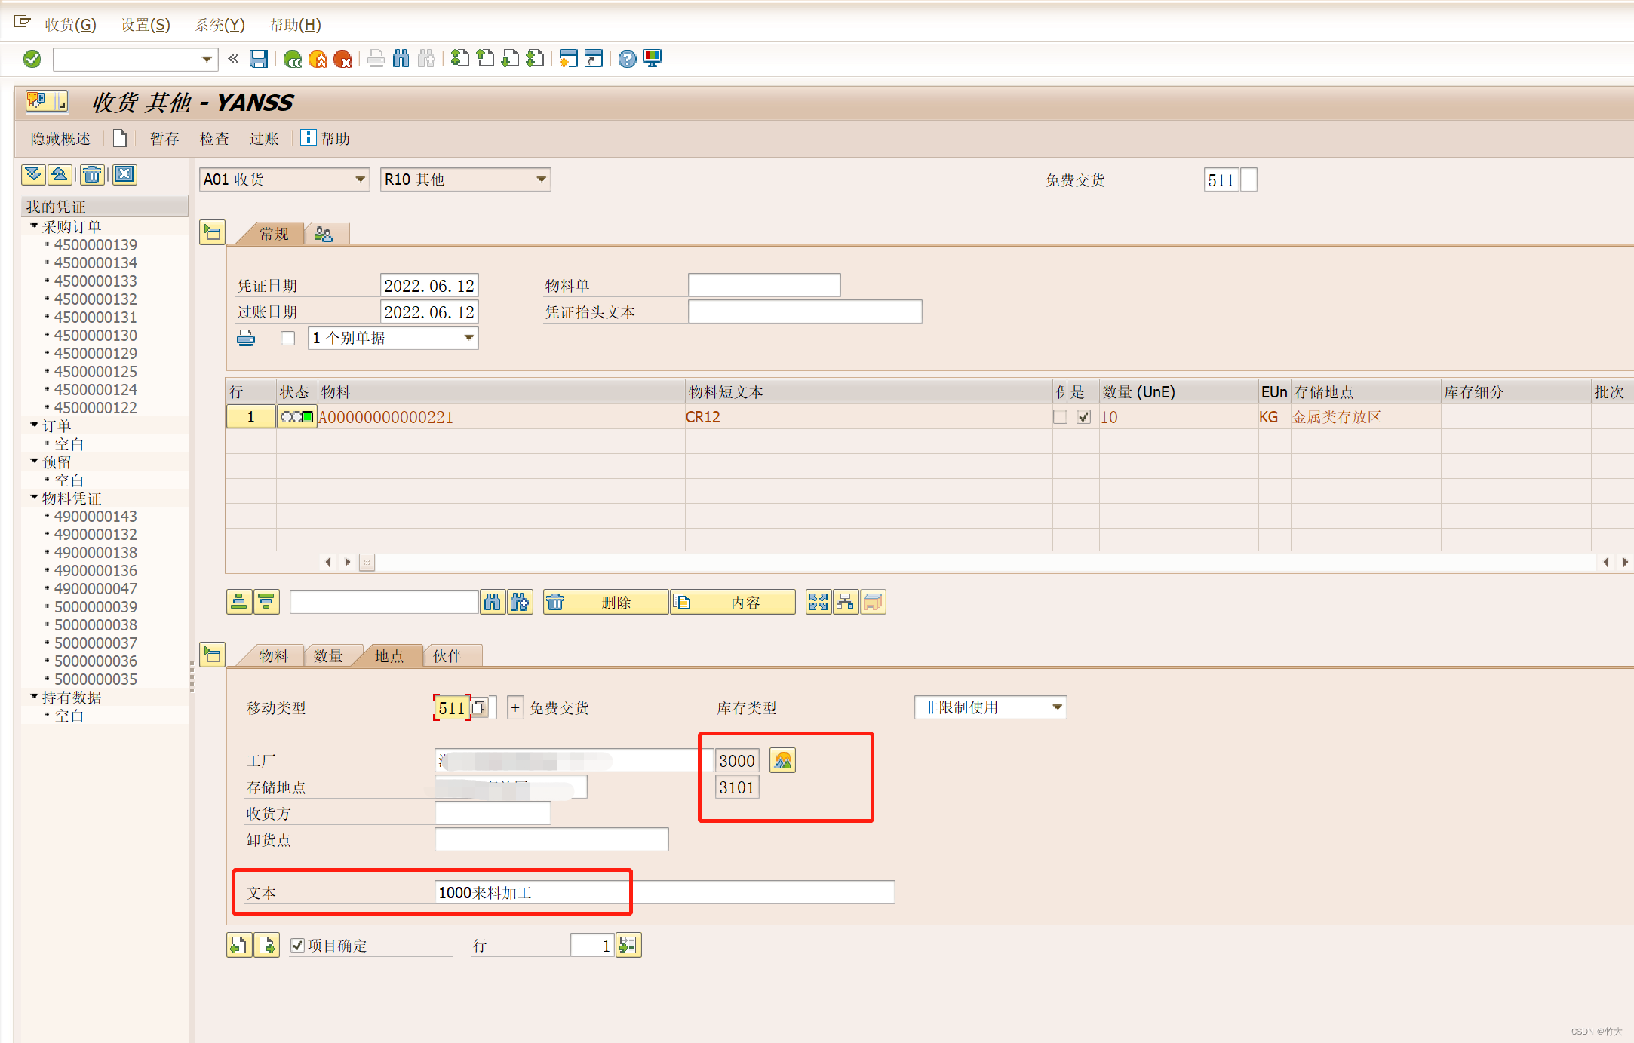Click the Help question mark icon
1634x1043 pixels.
click(627, 59)
